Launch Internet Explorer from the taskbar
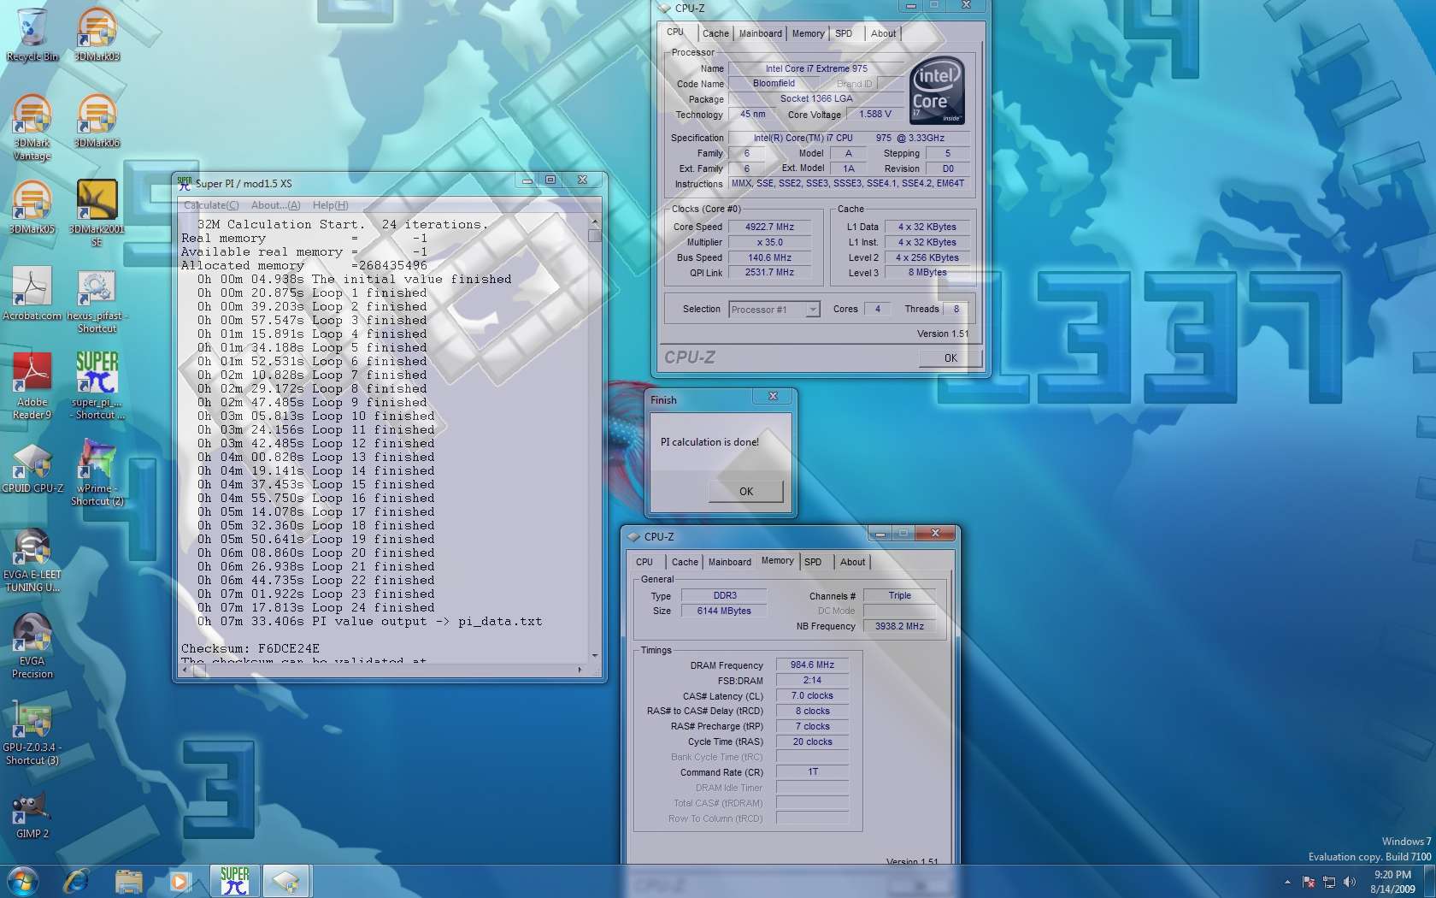This screenshot has height=898, width=1436. pos(76,881)
